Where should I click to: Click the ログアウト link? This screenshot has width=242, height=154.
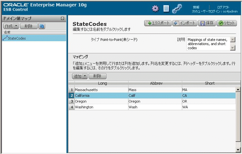[x=223, y=7]
